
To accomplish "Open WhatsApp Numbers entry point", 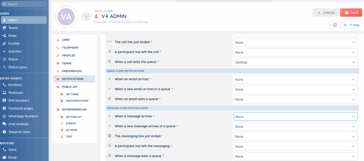I will click(x=23, y=116).
